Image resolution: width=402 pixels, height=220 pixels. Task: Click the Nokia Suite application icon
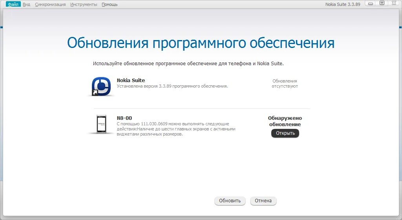click(x=101, y=86)
